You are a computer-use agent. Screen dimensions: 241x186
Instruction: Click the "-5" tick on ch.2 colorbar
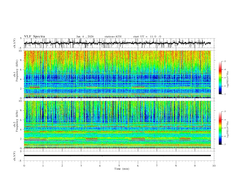pos(225,128)
